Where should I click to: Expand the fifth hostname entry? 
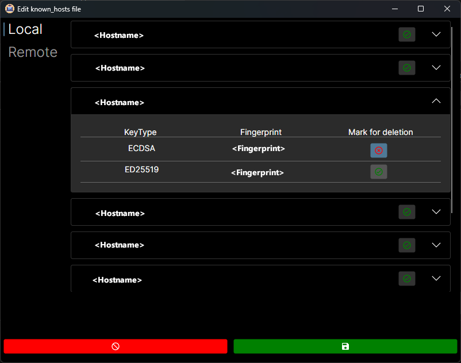coord(436,245)
